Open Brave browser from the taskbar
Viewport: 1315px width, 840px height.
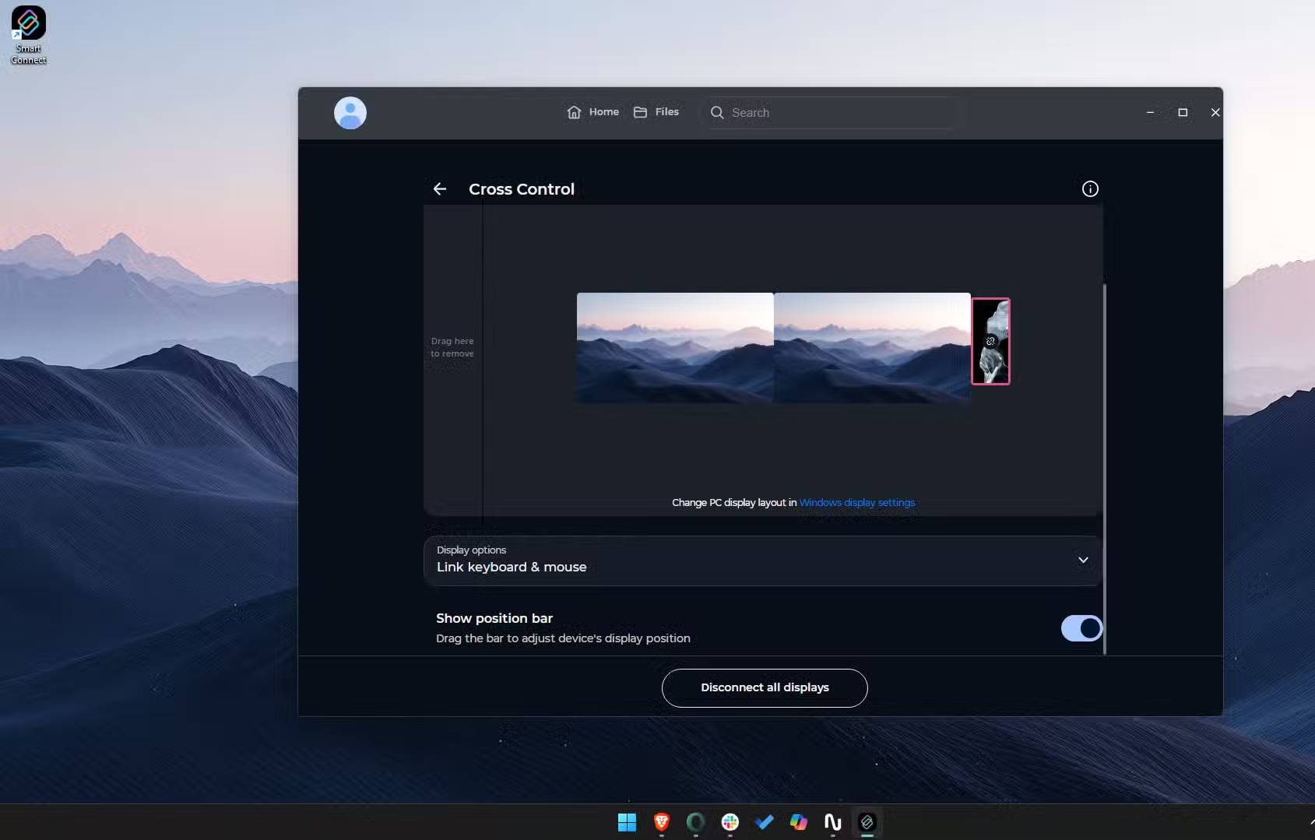(x=661, y=822)
